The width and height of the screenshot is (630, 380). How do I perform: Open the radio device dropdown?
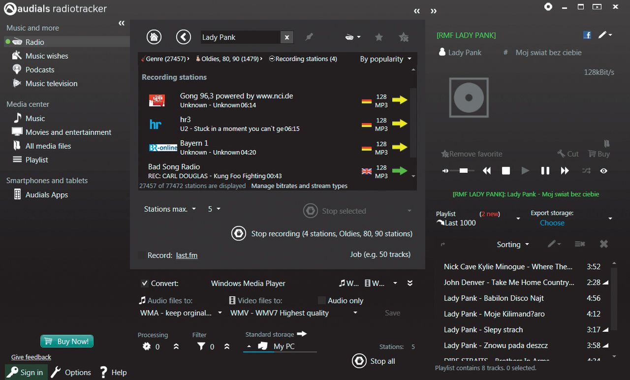pyautogui.click(x=353, y=37)
